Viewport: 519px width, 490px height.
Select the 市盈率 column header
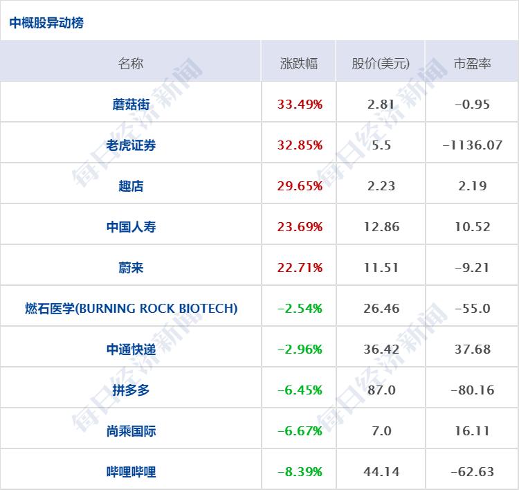(x=472, y=63)
